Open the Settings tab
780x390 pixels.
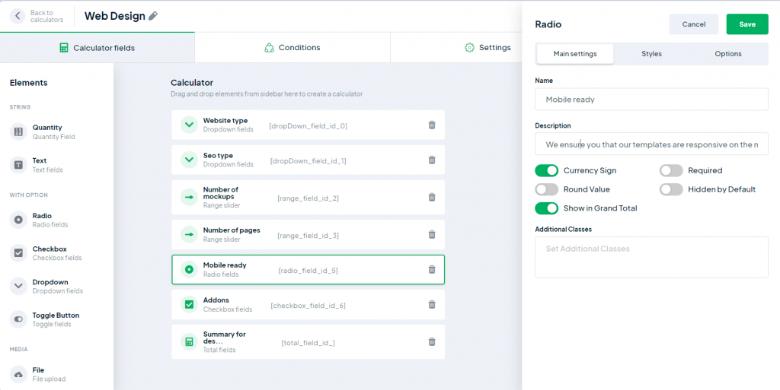487,48
